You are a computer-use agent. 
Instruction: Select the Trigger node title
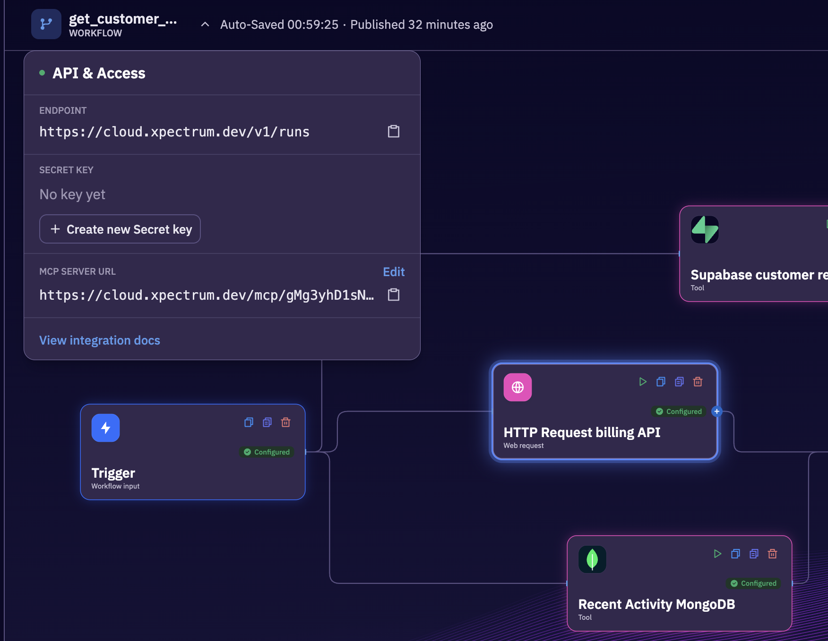pos(113,472)
